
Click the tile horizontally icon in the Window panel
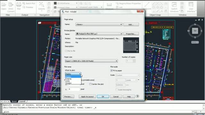182,4
